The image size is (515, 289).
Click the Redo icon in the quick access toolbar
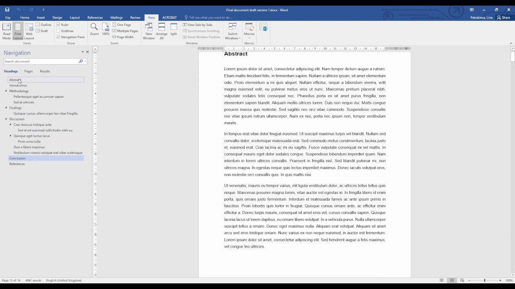click(x=31, y=10)
